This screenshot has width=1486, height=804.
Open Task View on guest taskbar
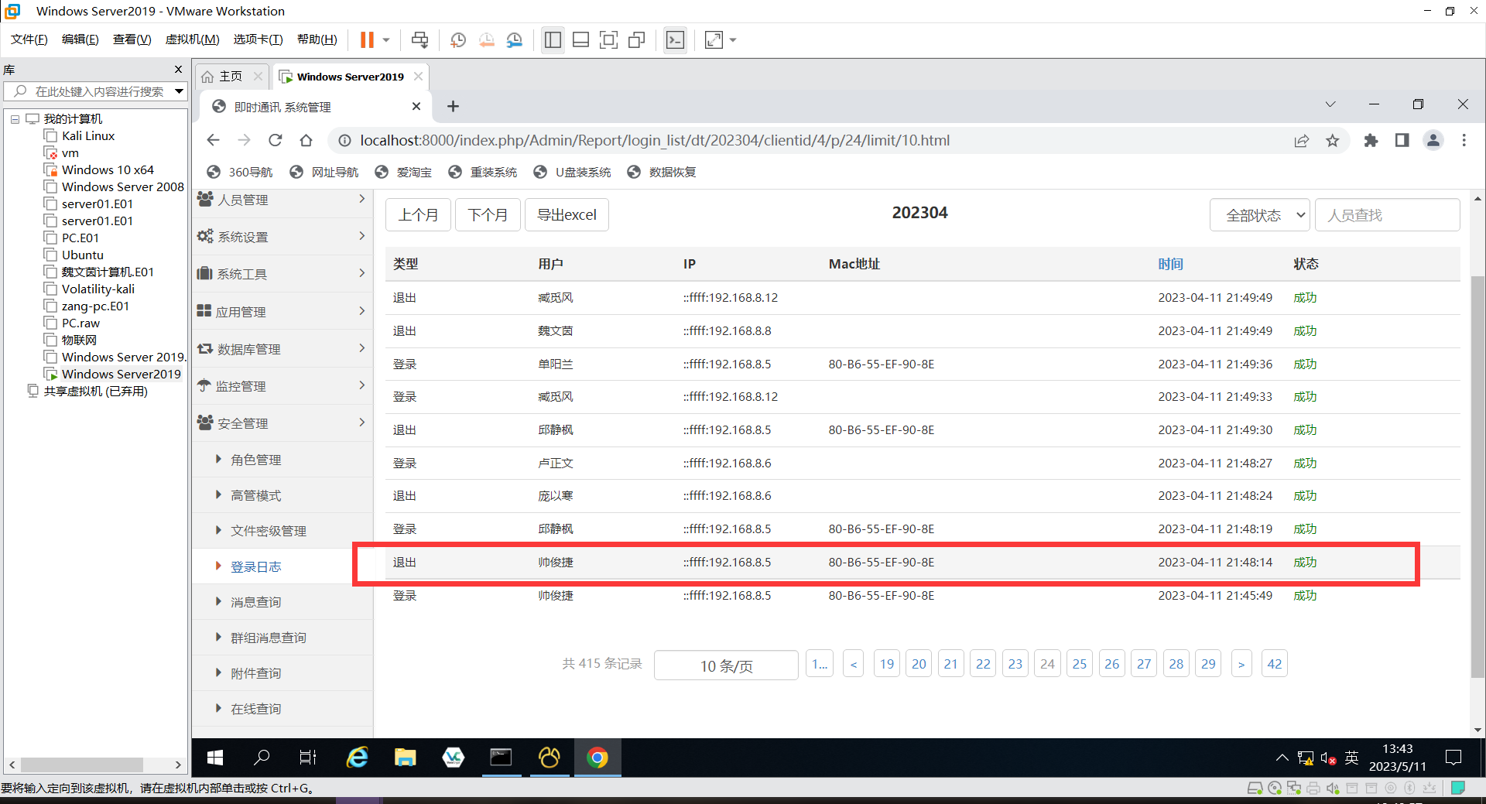(308, 758)
